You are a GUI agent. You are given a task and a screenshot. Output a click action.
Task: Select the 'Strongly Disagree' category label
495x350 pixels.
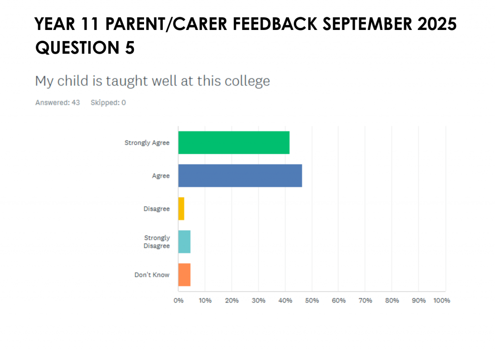tap(157, 242)
